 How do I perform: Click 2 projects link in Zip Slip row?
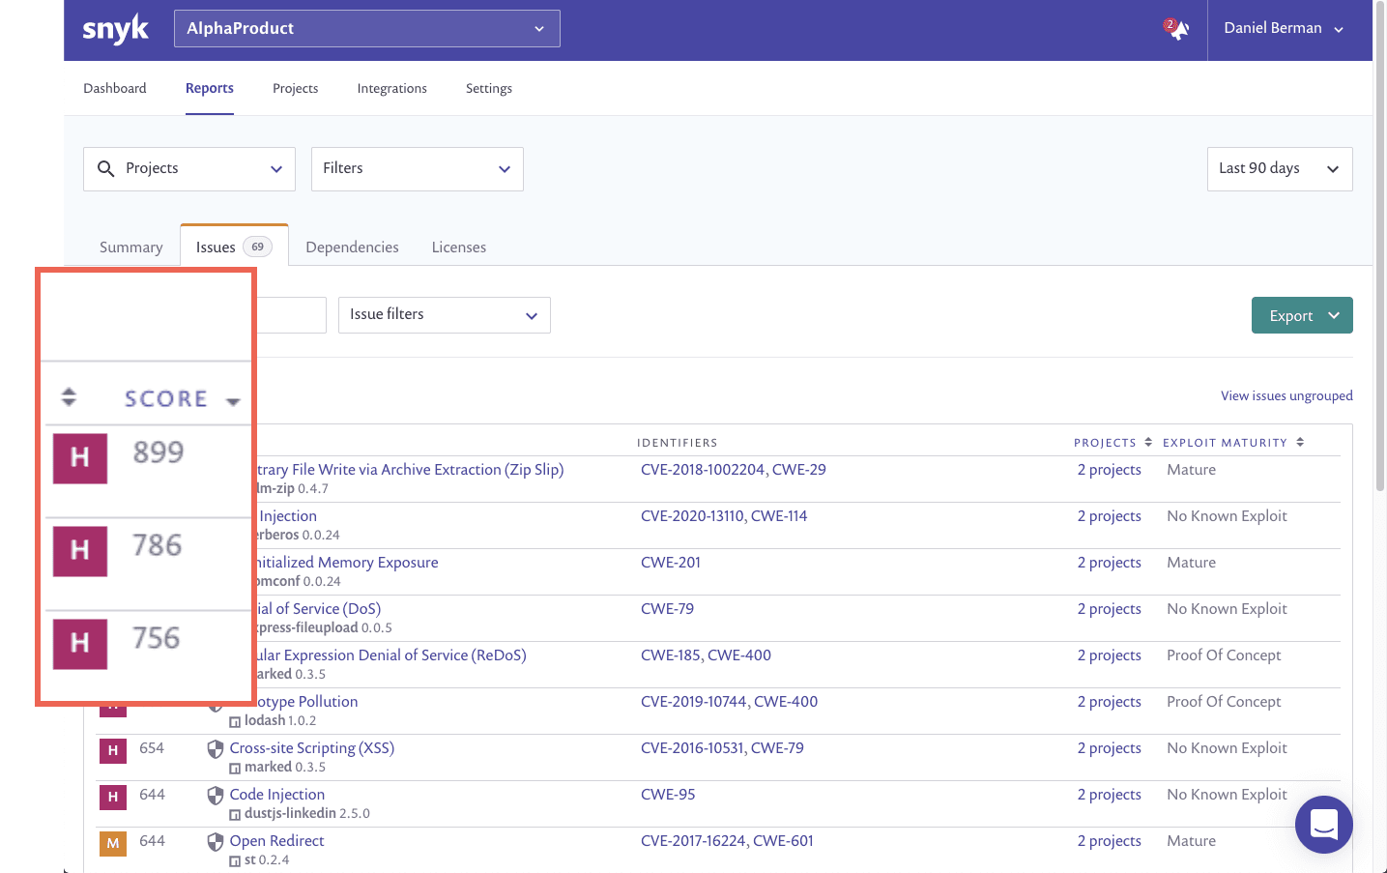[1110, 470]
